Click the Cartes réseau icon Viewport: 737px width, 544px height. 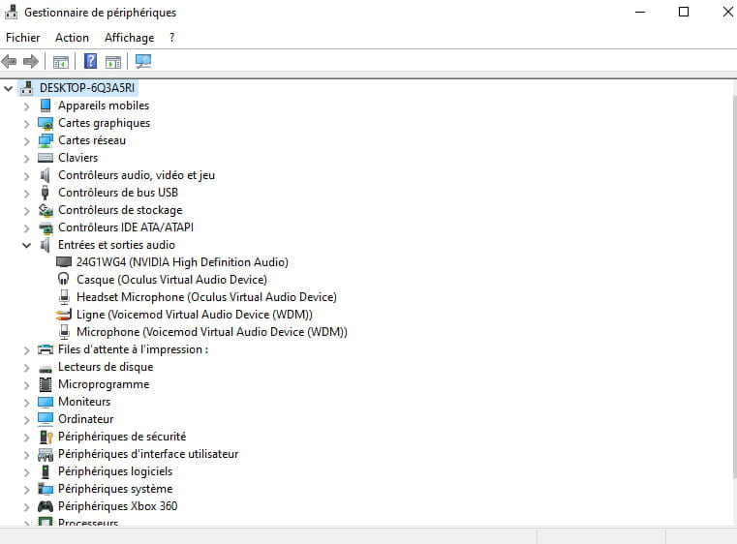click(46, 140)
